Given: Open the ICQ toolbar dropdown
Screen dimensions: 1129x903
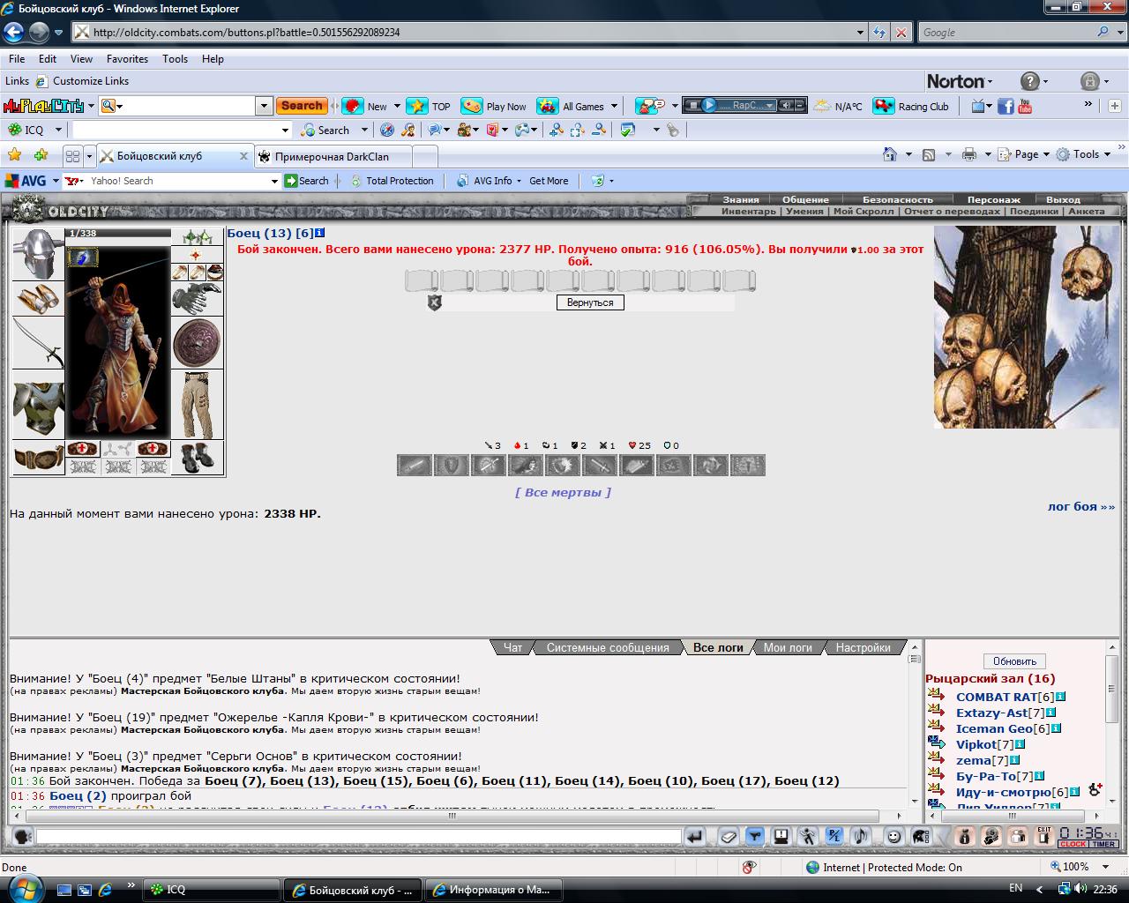Looking at the screenshot, I should pos(58,130).
